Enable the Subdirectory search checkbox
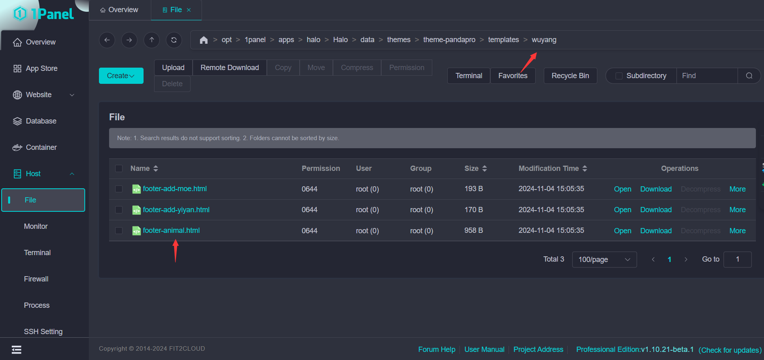 (619, 76)
